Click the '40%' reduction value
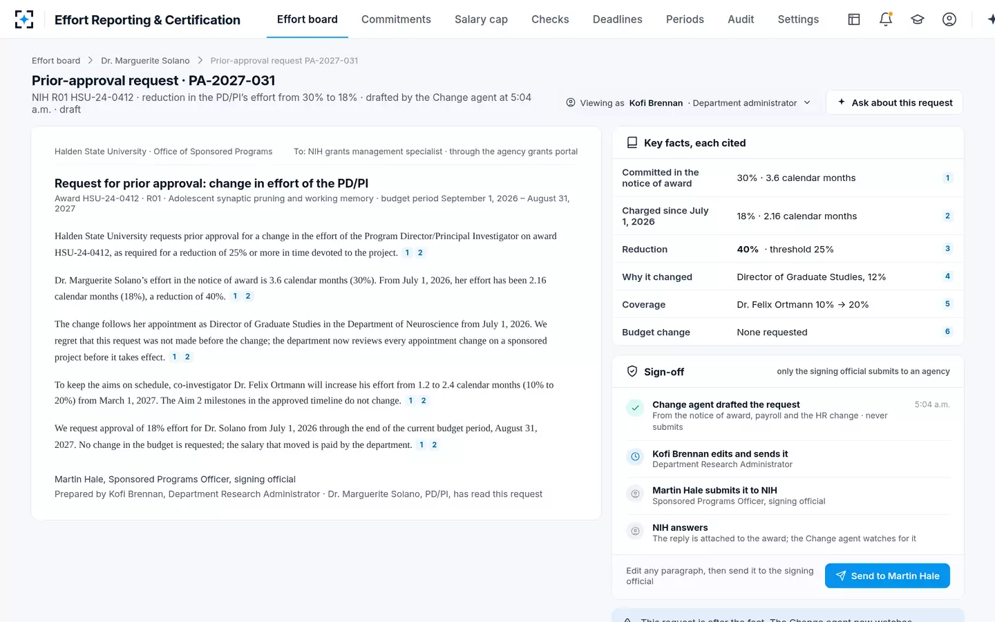995x622 pixels. 748,249
